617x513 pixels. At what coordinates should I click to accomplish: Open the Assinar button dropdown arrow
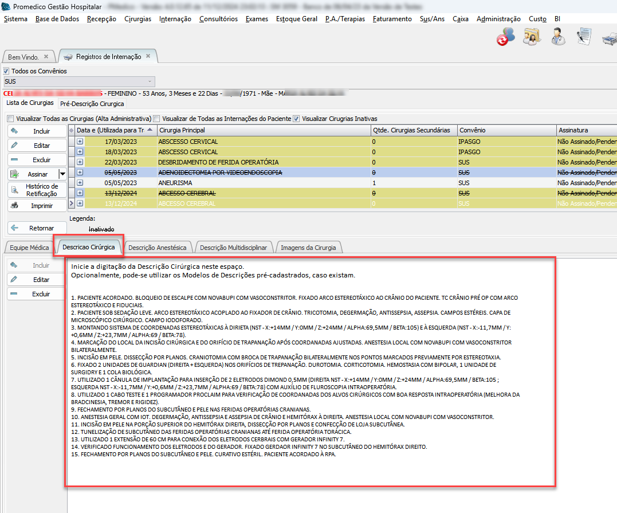[x=62, y=174]
